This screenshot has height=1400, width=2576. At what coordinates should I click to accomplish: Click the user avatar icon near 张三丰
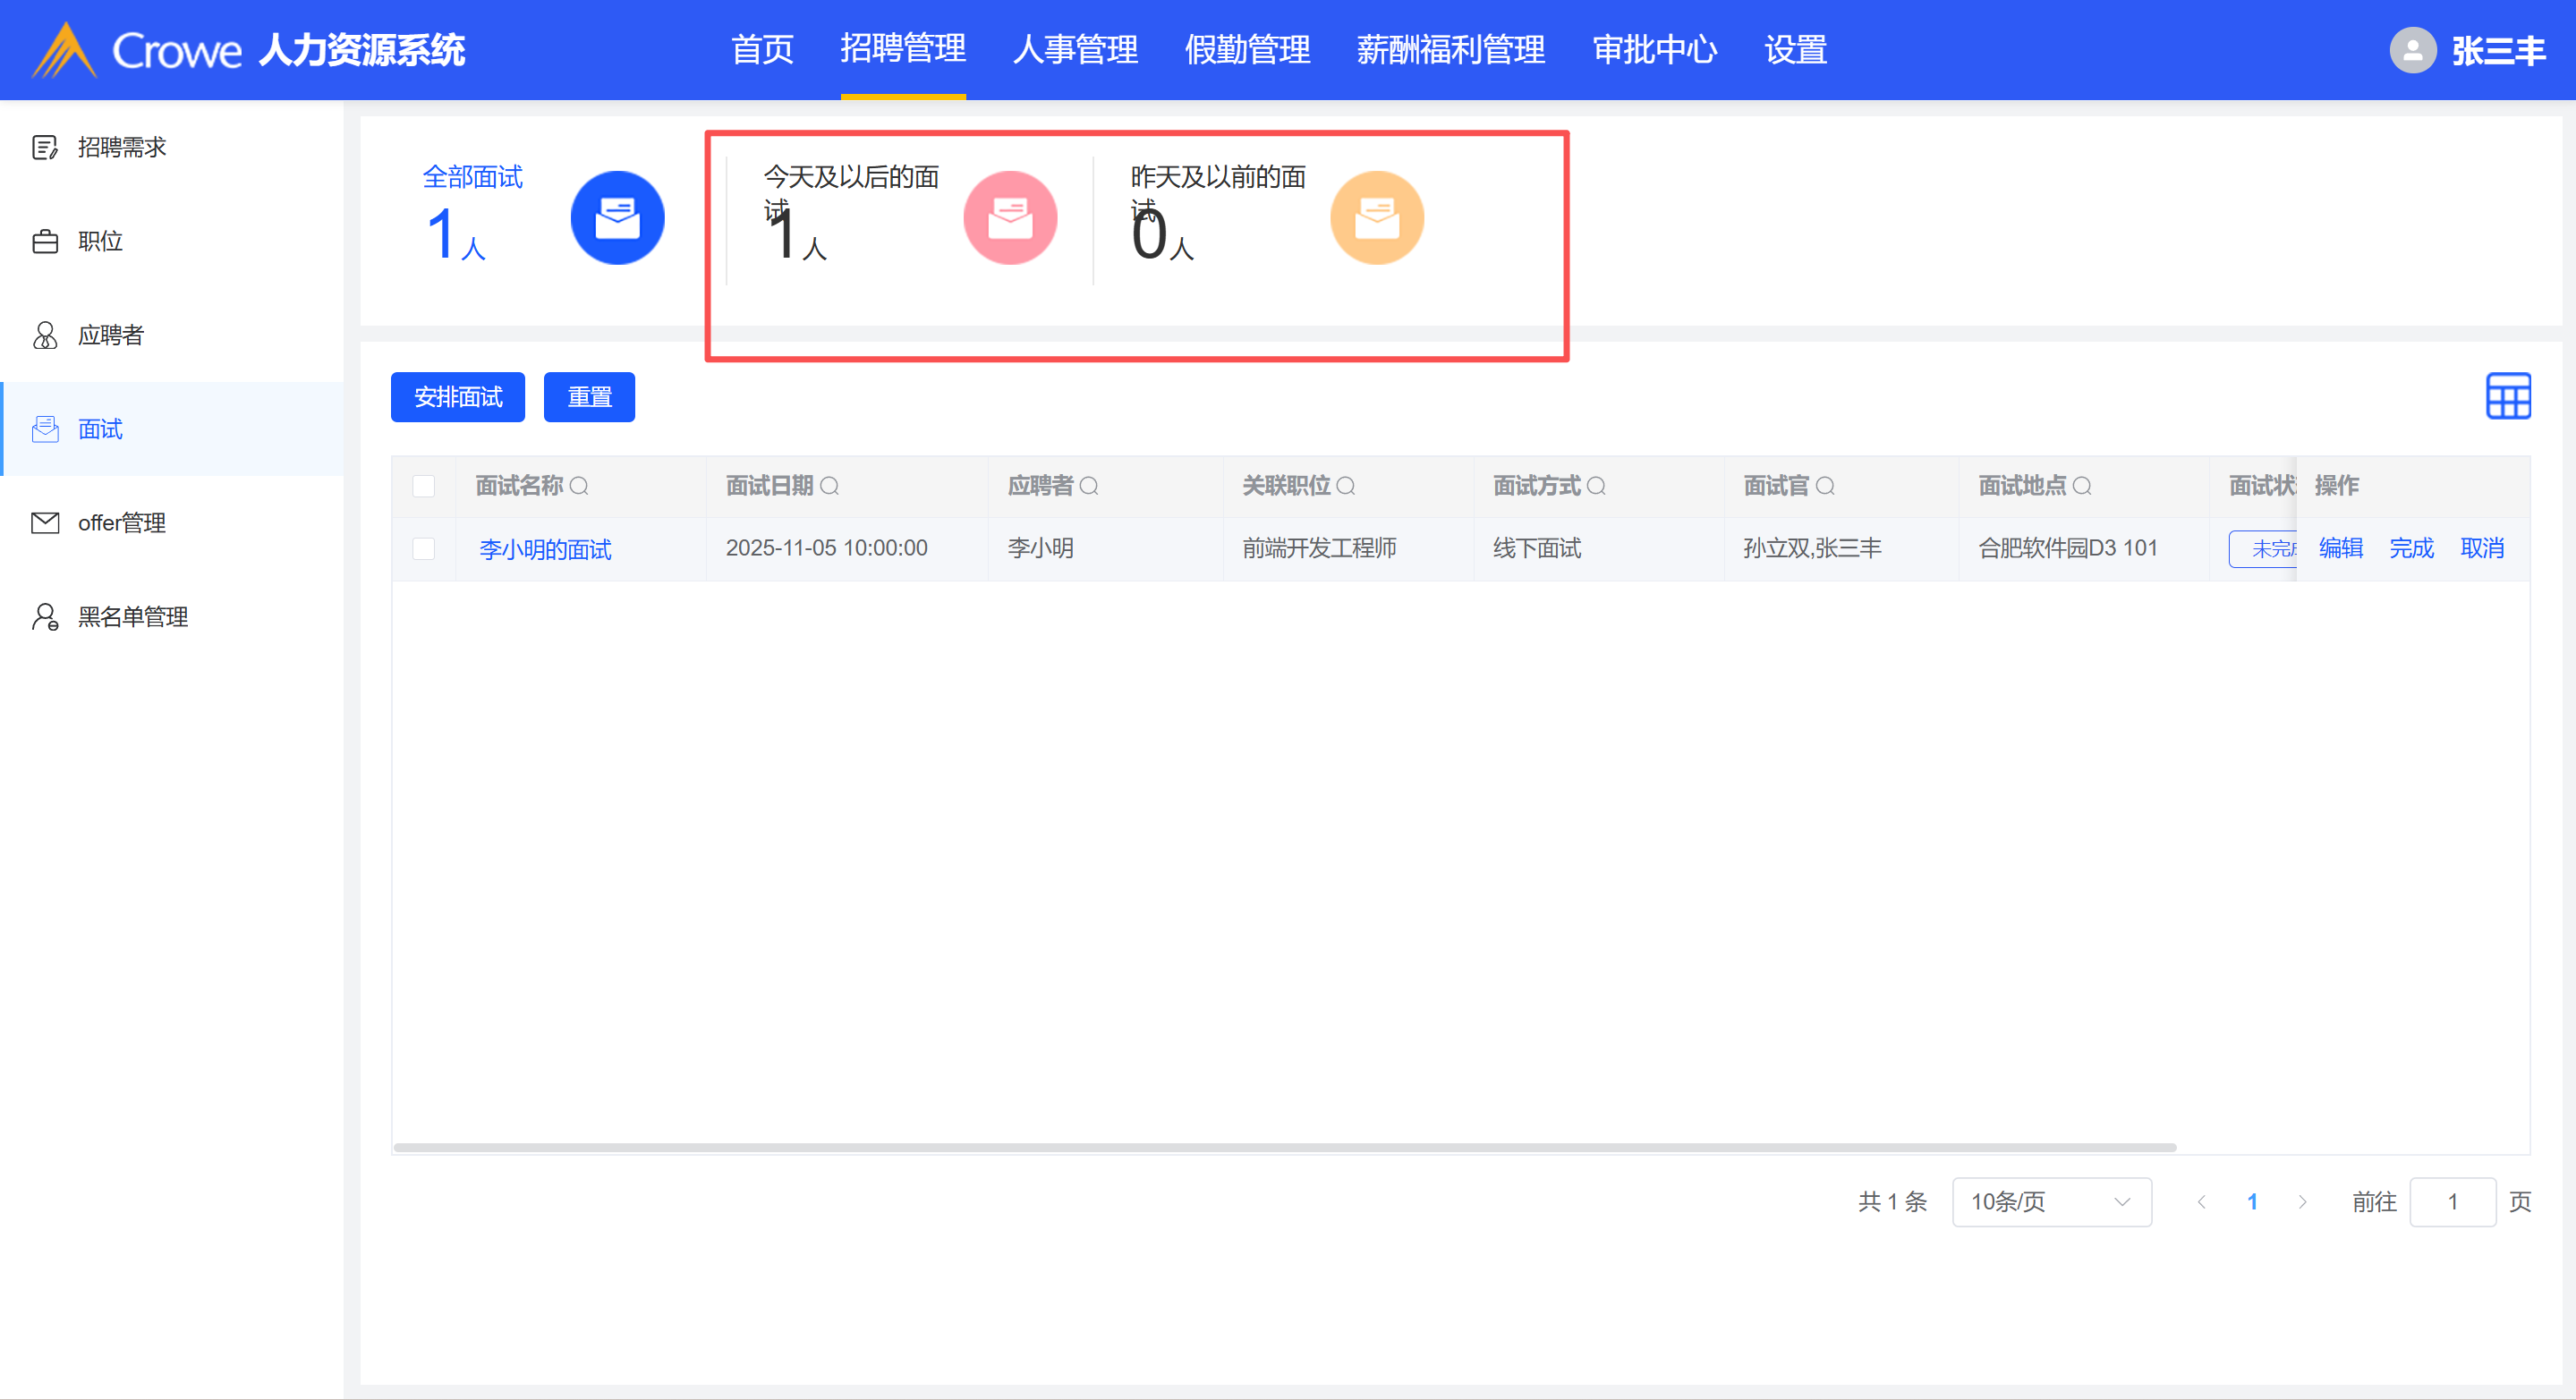pos(2412,50)
